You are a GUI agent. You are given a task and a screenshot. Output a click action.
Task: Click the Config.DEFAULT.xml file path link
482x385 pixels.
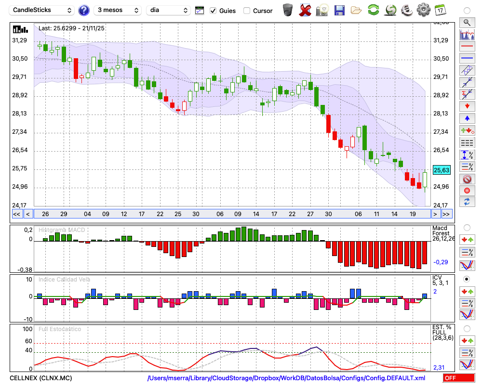(286, 378)
